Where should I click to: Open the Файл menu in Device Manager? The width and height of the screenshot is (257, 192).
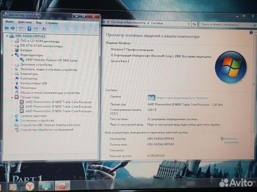(x=10, y=22)
